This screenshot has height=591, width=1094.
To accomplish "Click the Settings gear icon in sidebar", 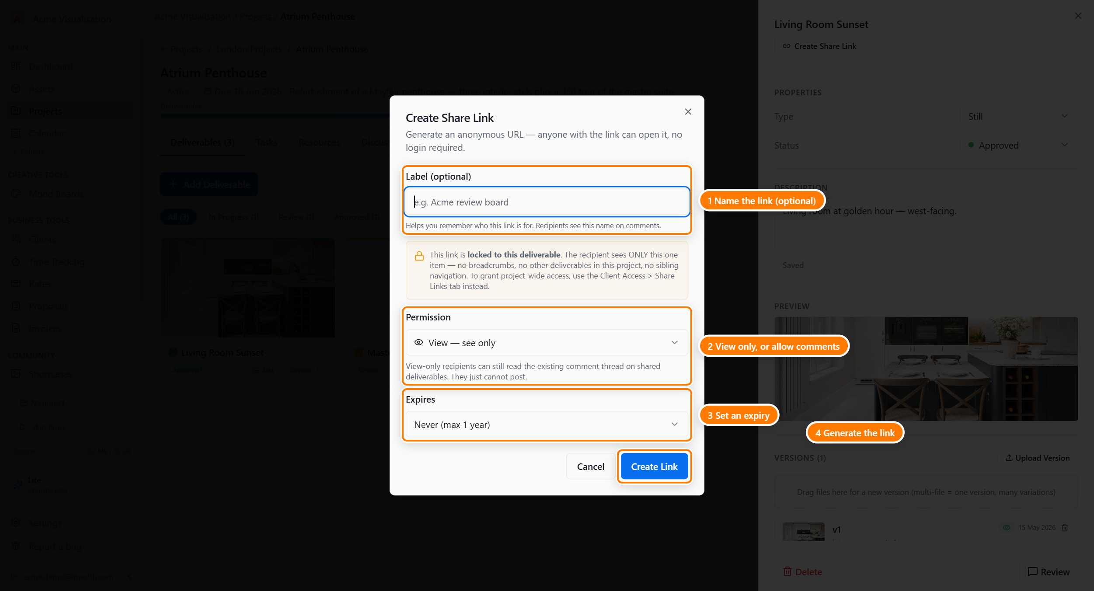I will (16, 523).
